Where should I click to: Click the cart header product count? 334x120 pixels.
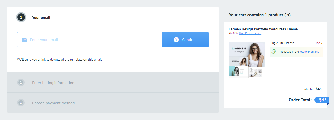tap(266, 15)
